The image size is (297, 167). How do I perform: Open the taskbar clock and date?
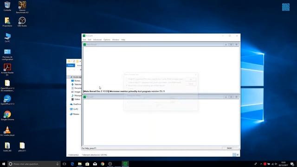point(283,164)
